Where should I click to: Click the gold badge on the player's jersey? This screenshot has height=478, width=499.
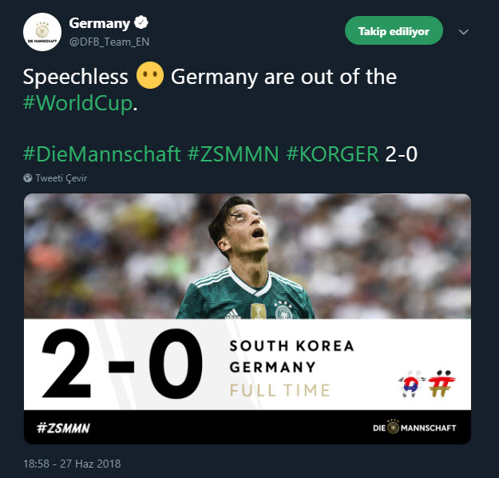click(255, 311)
